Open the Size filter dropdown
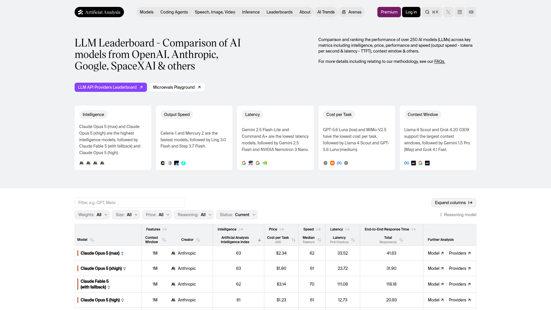The image size is (551, 310). click(126, 215)
